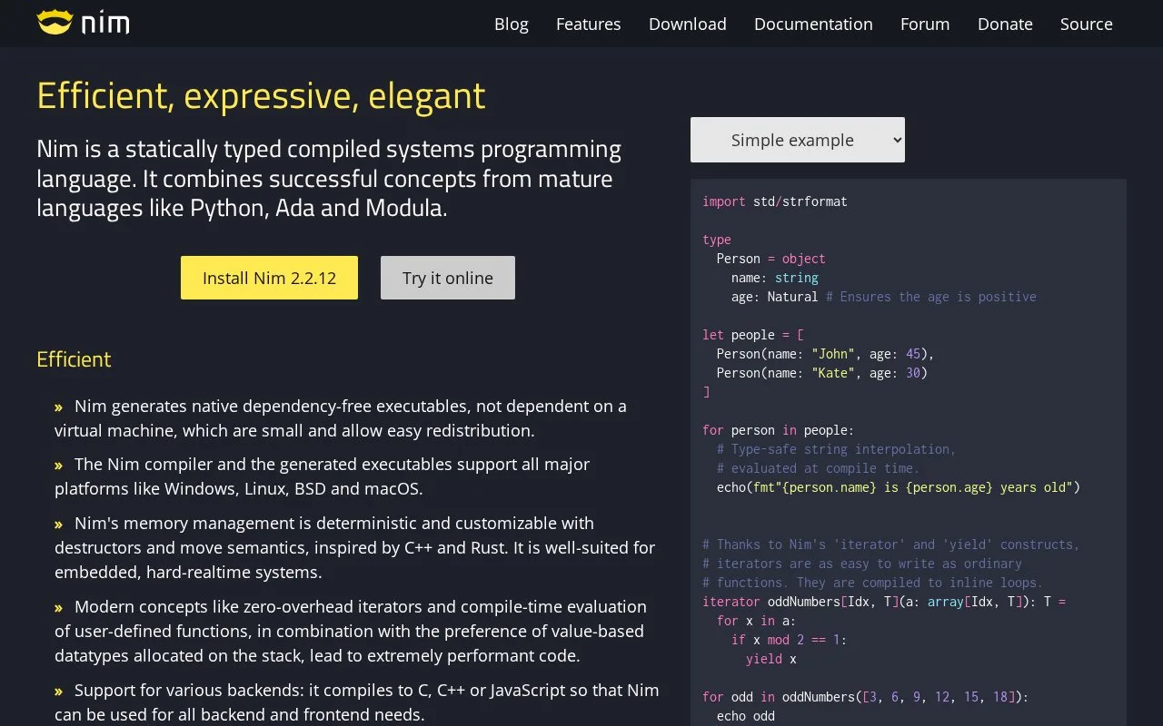The height and width of the screenshot is (726, 1163).
Task: Click the 'for person in people:' line
Action: (779, 430)
